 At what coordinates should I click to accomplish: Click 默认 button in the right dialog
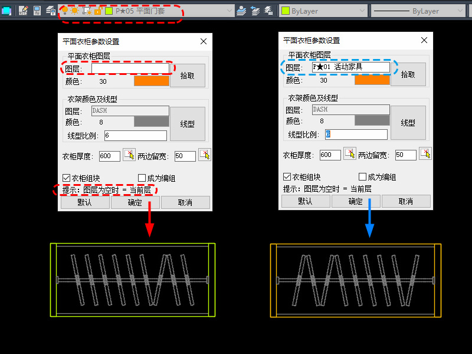pos(306,201)
